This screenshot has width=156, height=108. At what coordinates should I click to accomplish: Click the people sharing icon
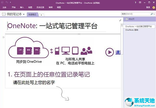pos(86,51)
